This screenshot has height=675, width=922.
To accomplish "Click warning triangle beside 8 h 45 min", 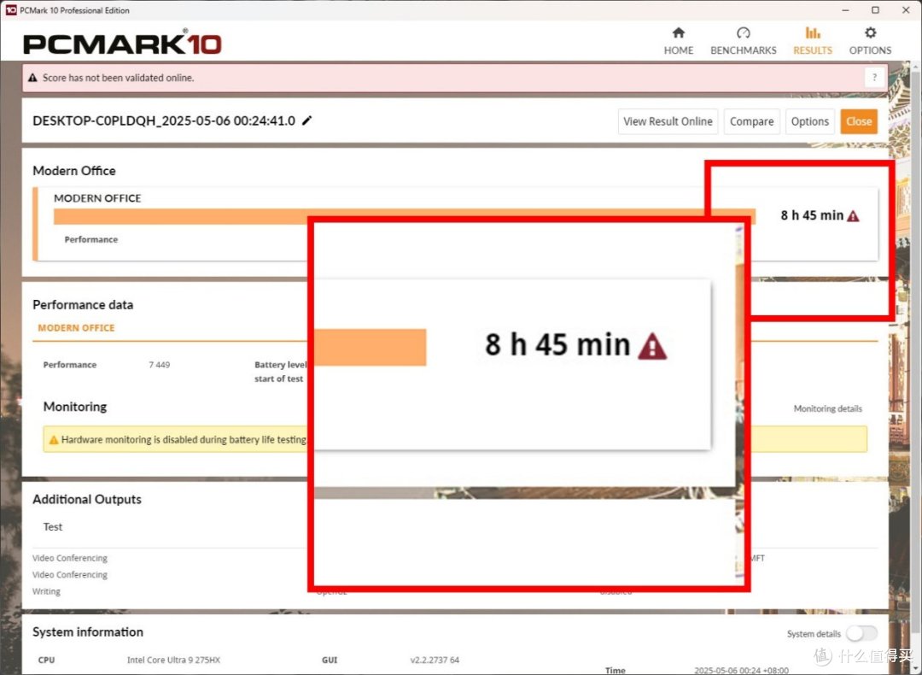I will tap(853, 216).
